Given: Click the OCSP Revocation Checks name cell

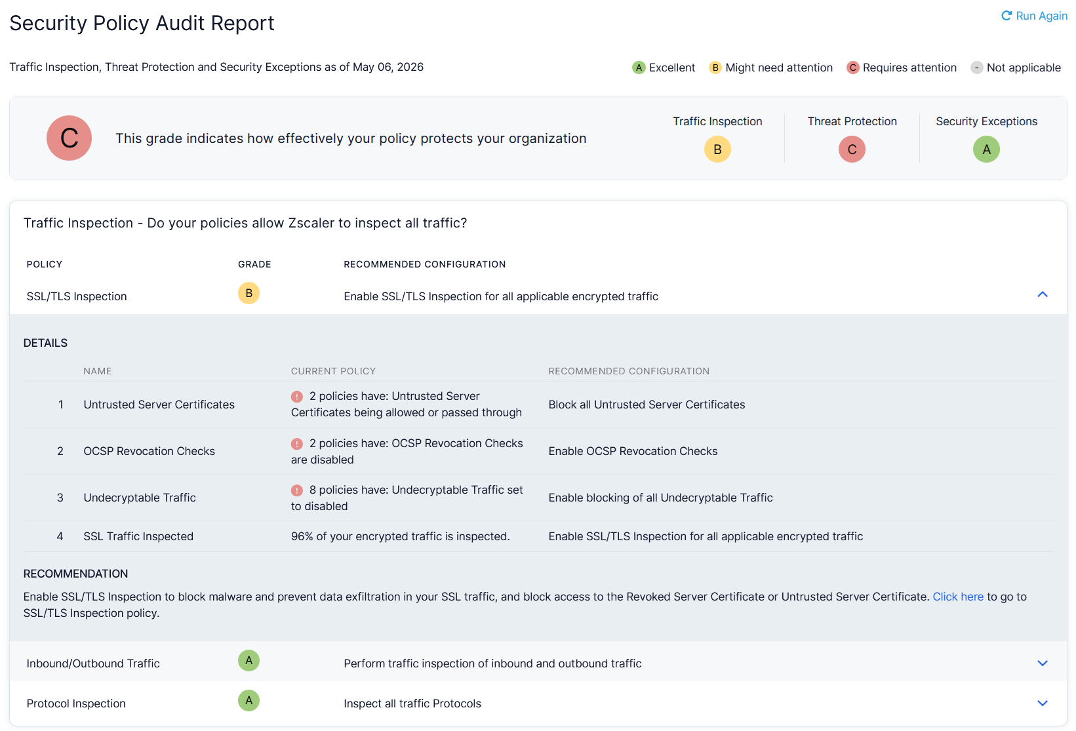Looking at the screenshot, I should click(x=149, y=451).
